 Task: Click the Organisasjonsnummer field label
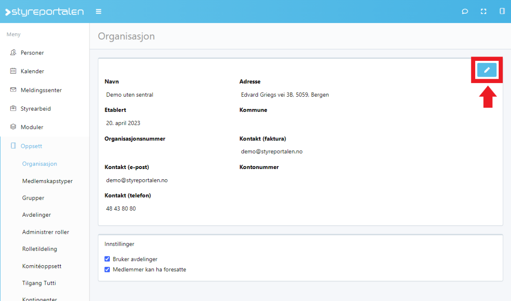pyautogui.click(x=135, y=139)
